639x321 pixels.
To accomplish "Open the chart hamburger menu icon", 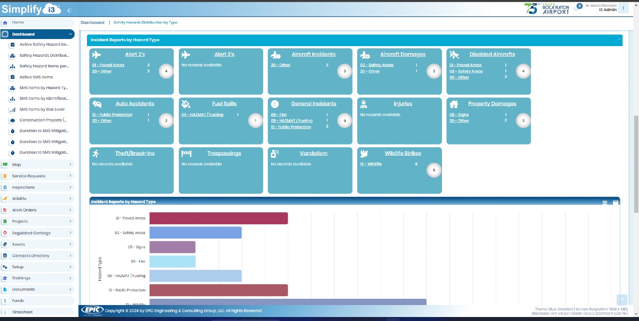I will pos(605,203).
